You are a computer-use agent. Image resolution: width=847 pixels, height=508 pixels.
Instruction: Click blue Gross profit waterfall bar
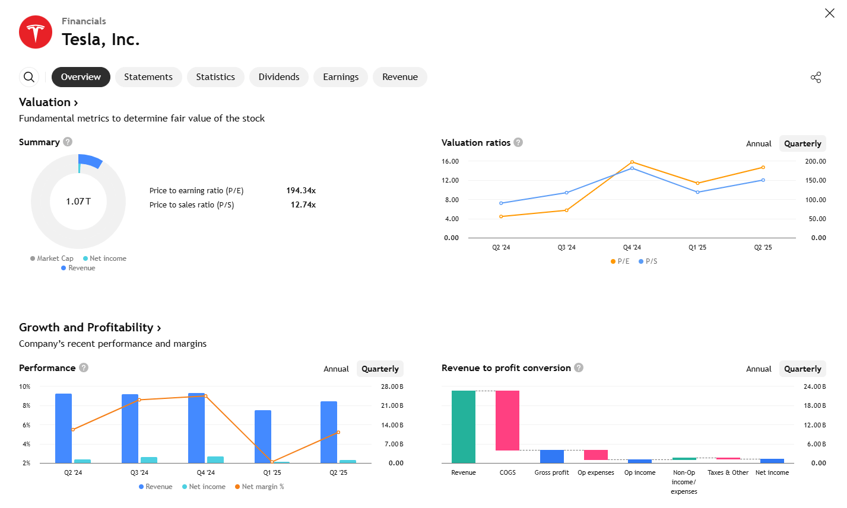[552, 456]
